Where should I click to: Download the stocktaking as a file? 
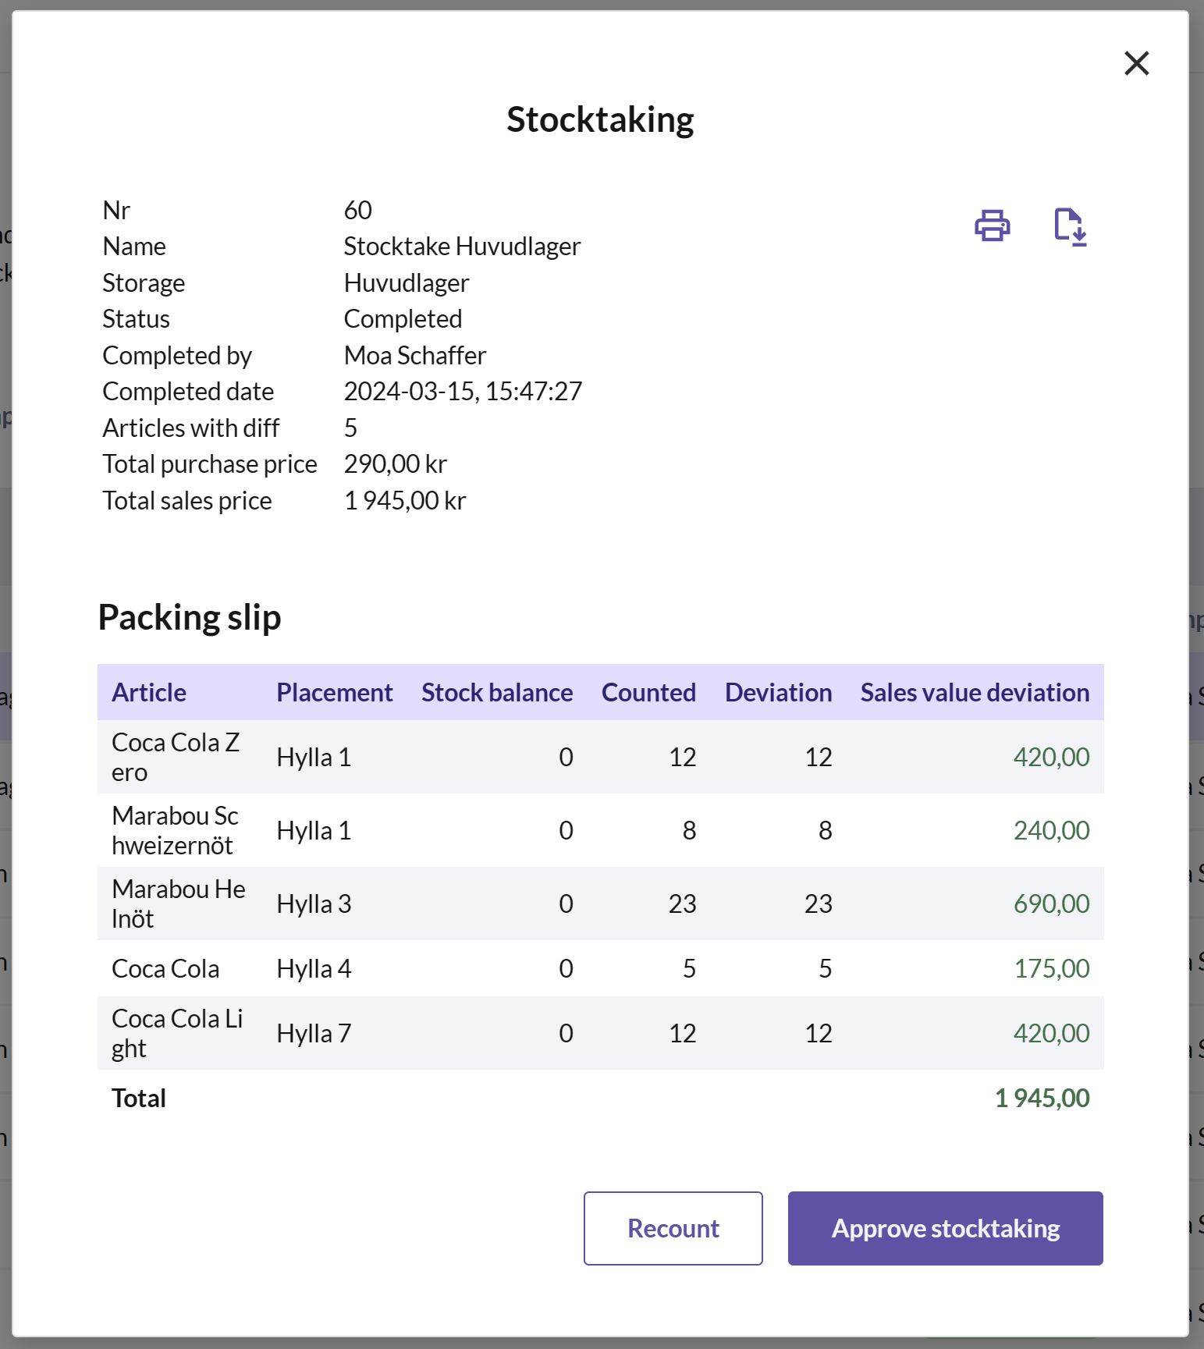point(1071,227)
